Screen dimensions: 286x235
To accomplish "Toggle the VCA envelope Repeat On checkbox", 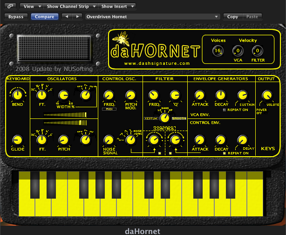I will pyautogui.click(x=225, y=110).
